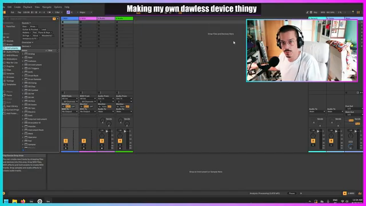Click the Tap tempo button
The image size is (366, 206).
pos(19,13)
